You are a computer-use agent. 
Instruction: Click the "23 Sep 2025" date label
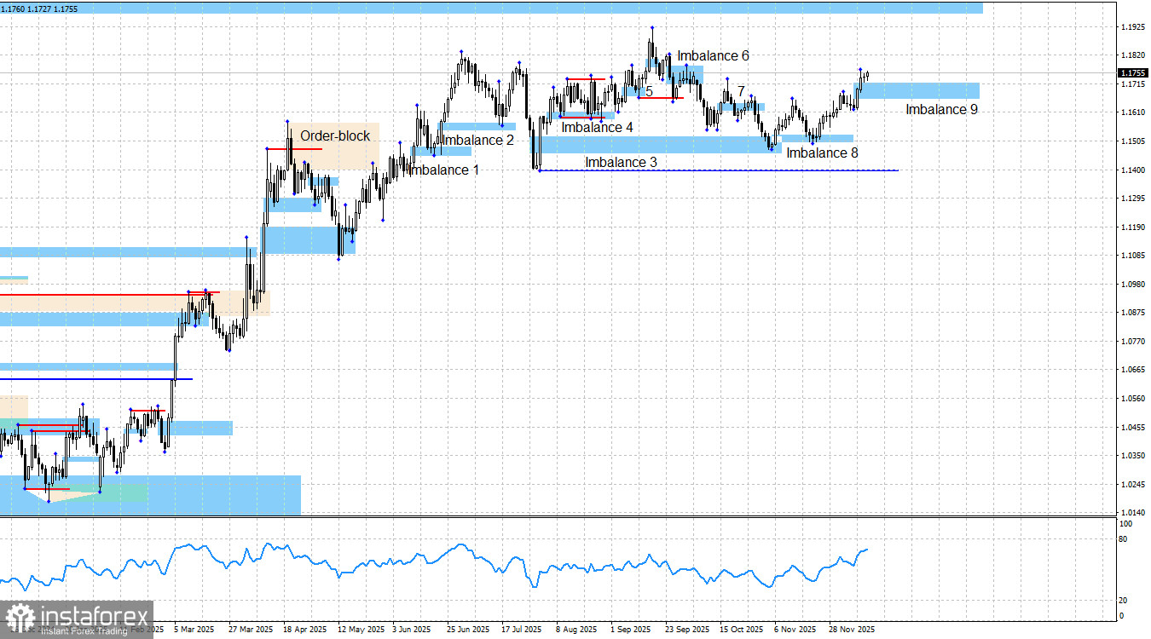pos(687,630)
